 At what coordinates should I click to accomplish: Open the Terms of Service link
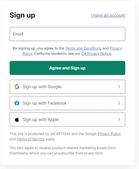coord(31,139)
